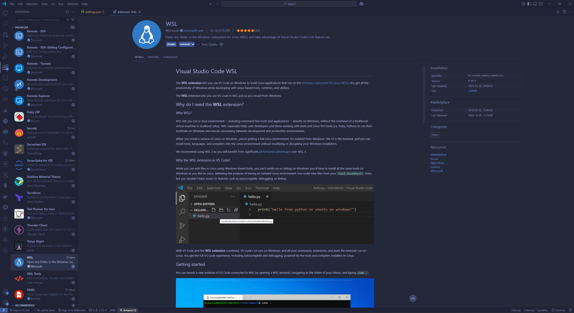Viewport: 574px width, 313px height.
Task: Click the Run play icon in editor toolbar
Action: pyautogui.click(x=558, y=12)
